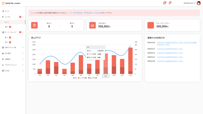Open the 2020.02.17 announcement link
The width and height of the screenshot is (203, 114).
[x=170, y=49]
